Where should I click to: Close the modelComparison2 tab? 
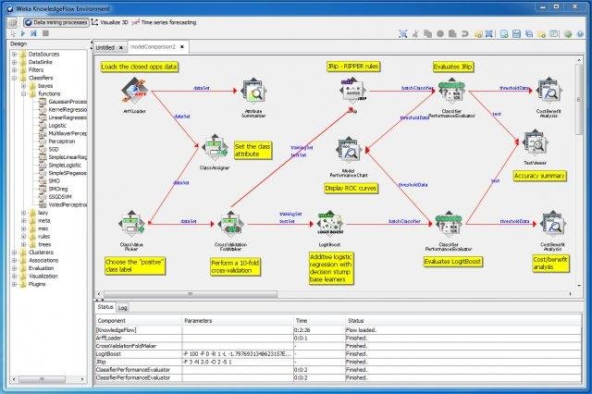[x=182, y=47]
